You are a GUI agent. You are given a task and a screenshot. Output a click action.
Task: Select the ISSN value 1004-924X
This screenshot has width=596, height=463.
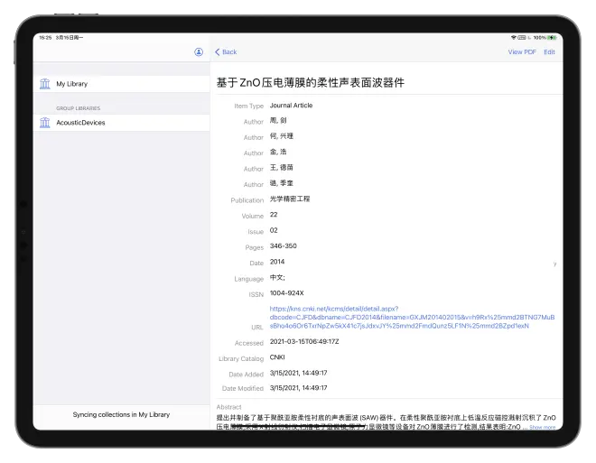[286, 293]
